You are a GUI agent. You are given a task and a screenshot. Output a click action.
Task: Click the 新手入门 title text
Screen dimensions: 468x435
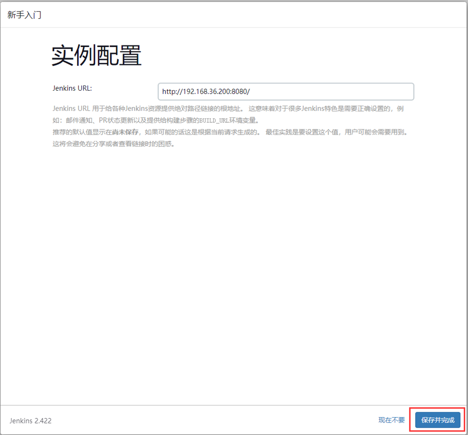click(x=25, y=15)
